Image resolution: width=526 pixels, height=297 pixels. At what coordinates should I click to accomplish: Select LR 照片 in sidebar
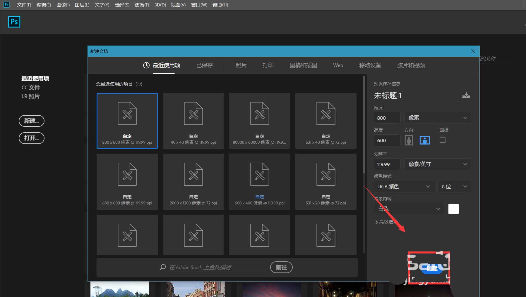pyautogui.click(x=30, y=96)
